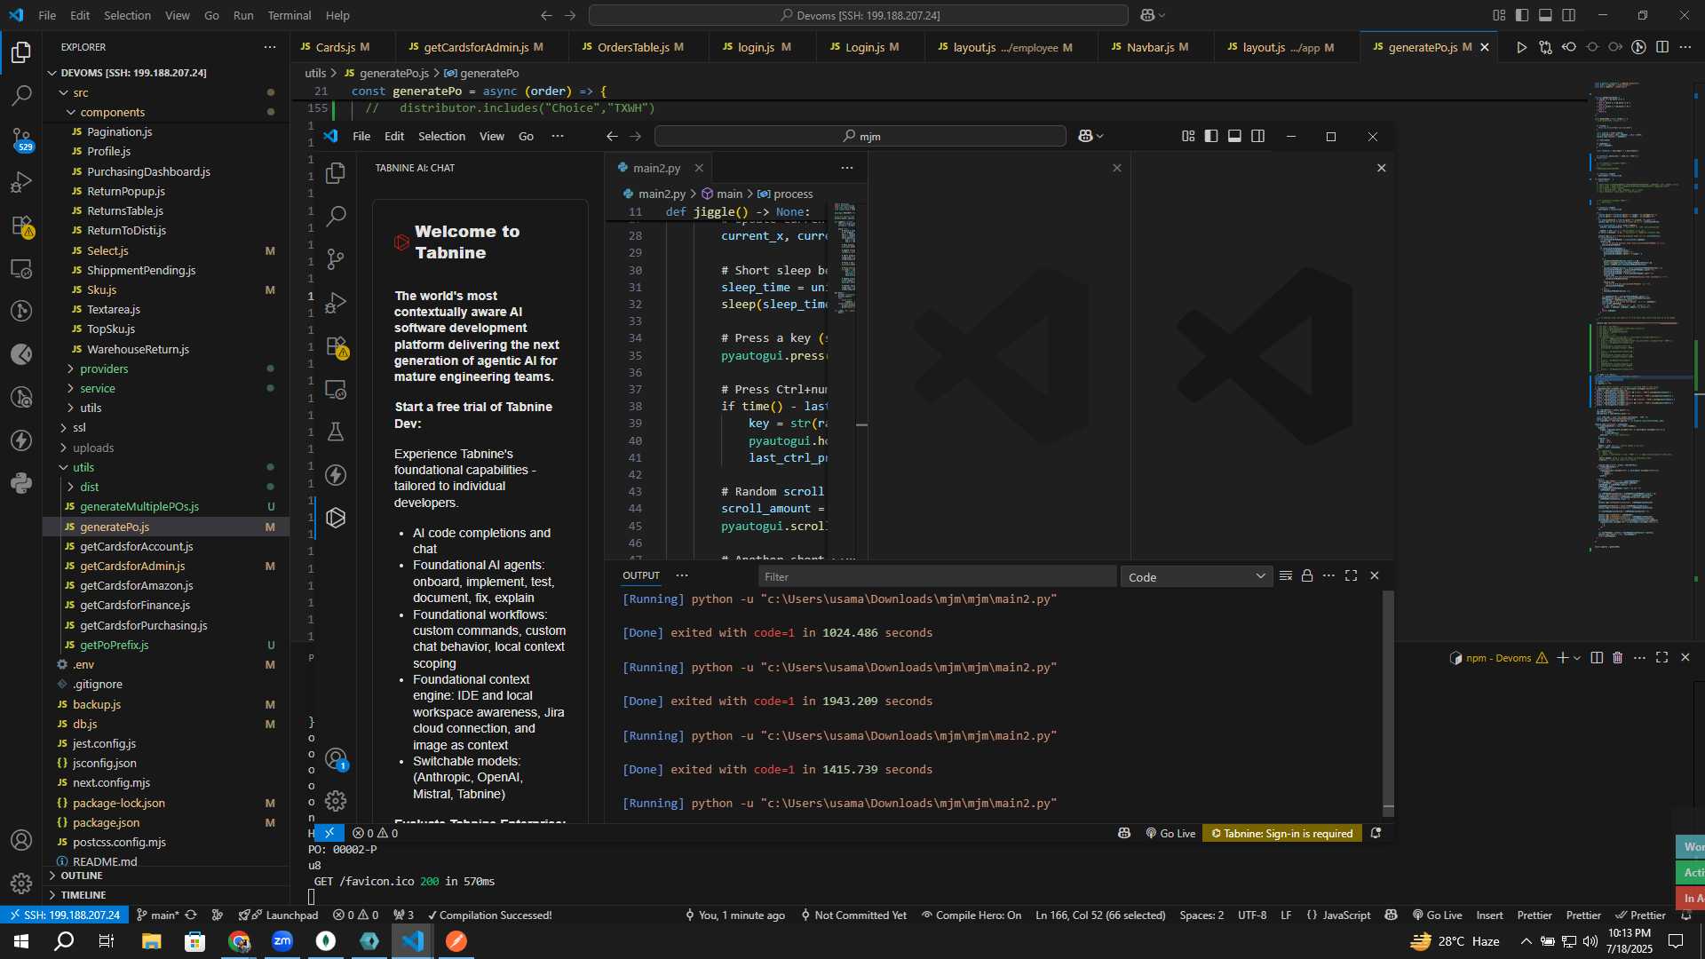The height and width of the screenshot is (959, 1705).
Task: Click the mjm command center search box
Action: (860, 136)
